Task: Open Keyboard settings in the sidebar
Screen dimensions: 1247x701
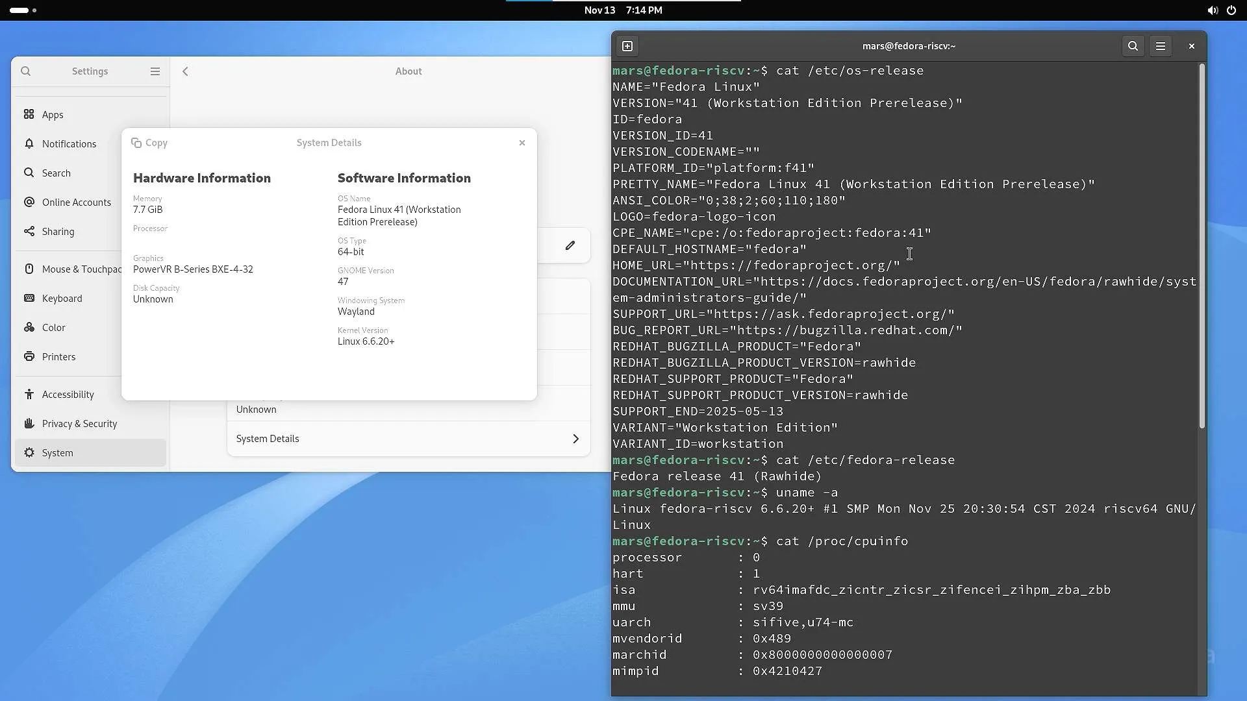Action: tap(61, 298)
